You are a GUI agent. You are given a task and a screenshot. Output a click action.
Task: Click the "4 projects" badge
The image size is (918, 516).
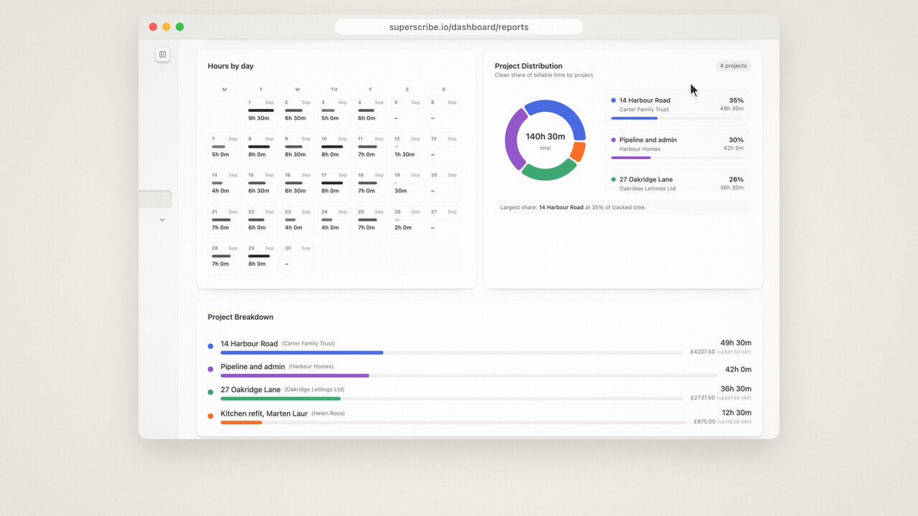(733, 66)
